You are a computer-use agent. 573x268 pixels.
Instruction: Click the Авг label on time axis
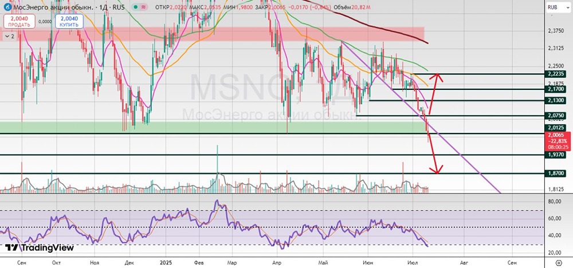click(464, 262)
